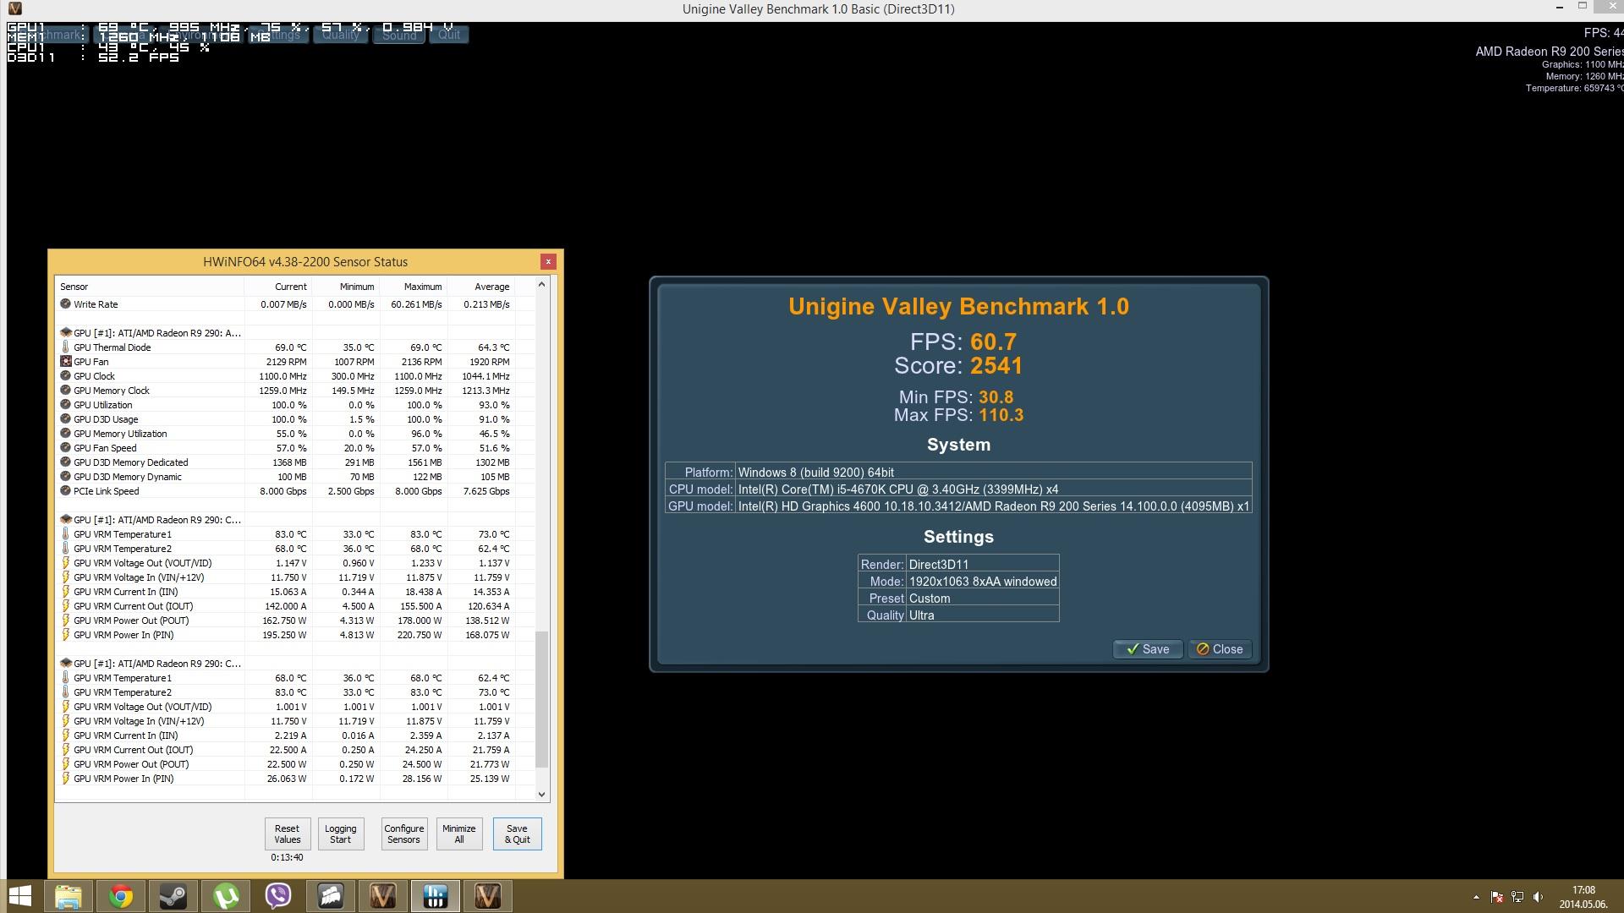Viewport: 1624px width, 913px height.
Task: Open the sailing ship app on taskbar
Action: click(331, 896)
